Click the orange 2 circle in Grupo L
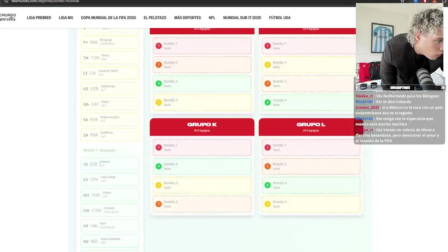This screenshot has width=448, height=252. (x=267, y=166)
